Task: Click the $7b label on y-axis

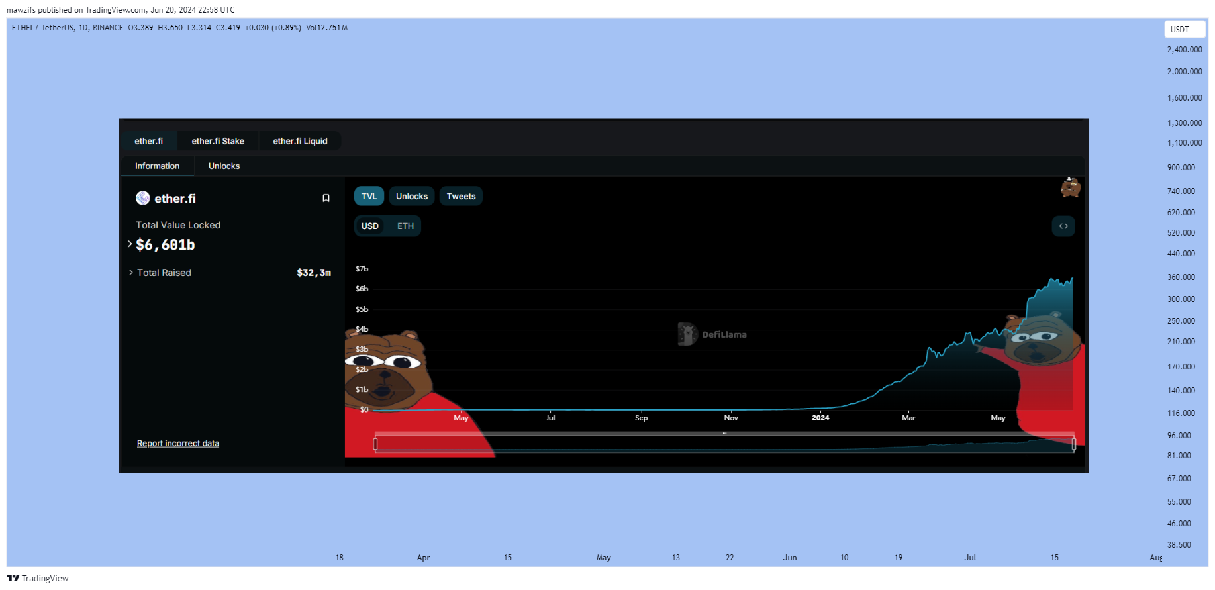Action: pos(362,269)
